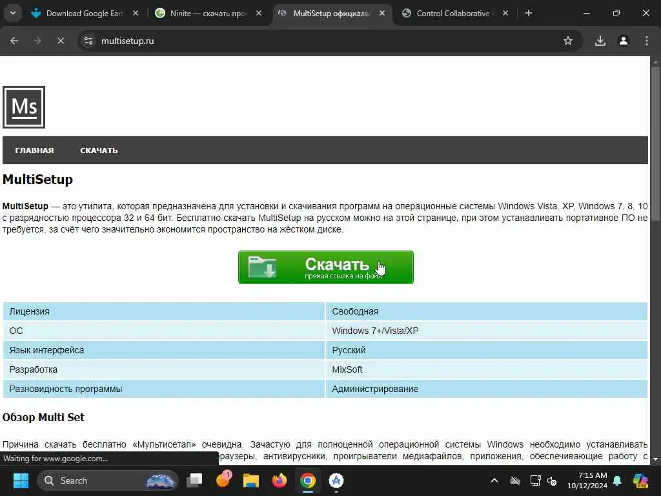Screen dimensions: 661x496
Task: Open the orange notification app on taskbar
Action: click(x=223, y=480)
